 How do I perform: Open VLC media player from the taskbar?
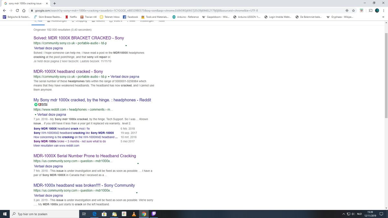click(x=134, y=214)
